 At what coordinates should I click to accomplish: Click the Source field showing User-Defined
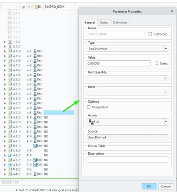coord(127,137)
